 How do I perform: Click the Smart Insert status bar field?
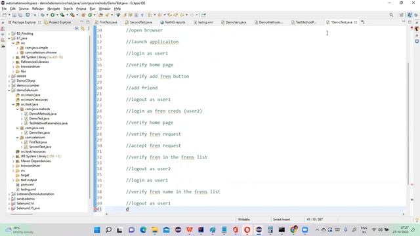pos(282,220)
